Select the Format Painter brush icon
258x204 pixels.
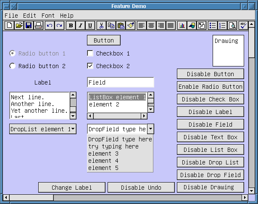click(131, 26)
